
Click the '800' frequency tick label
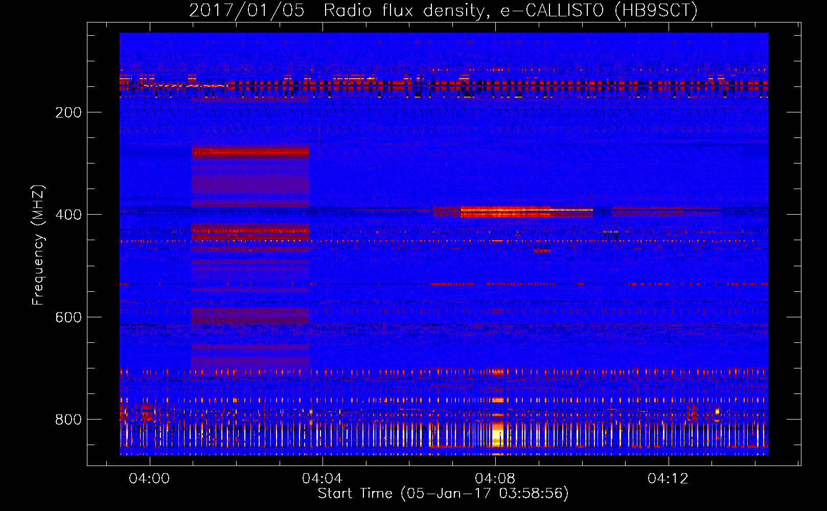(68, 420)
